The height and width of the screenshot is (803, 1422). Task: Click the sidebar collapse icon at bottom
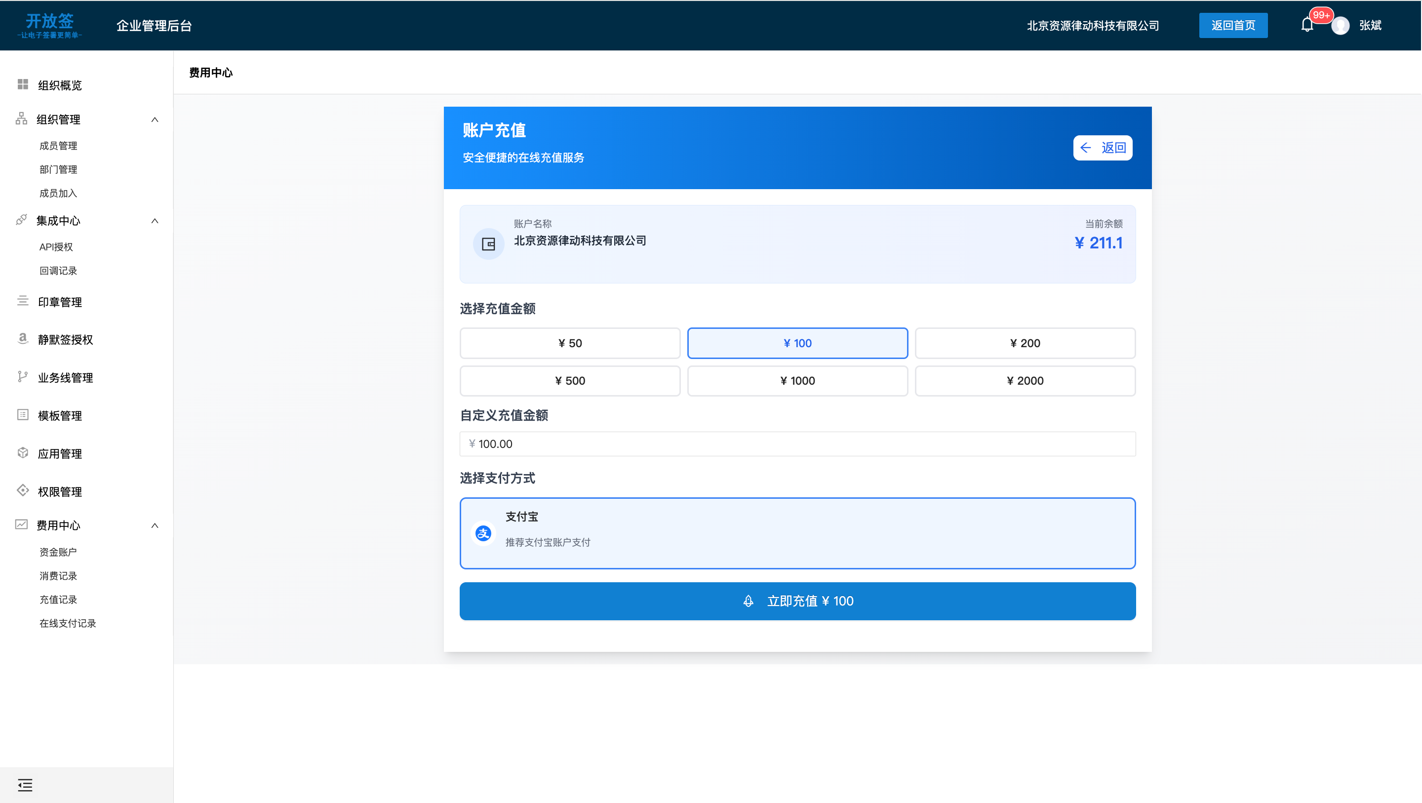click(25, 785)
